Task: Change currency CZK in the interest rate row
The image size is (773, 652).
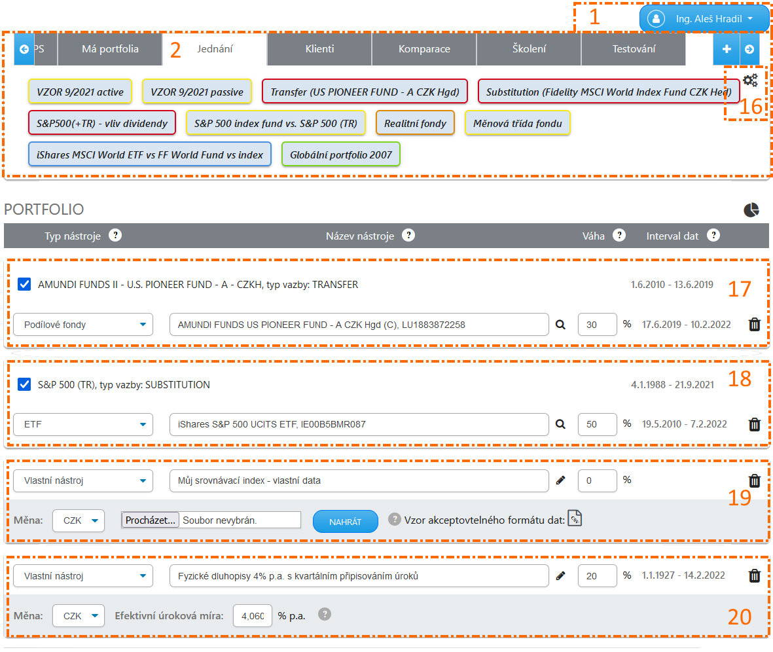Action: [79, 615]
